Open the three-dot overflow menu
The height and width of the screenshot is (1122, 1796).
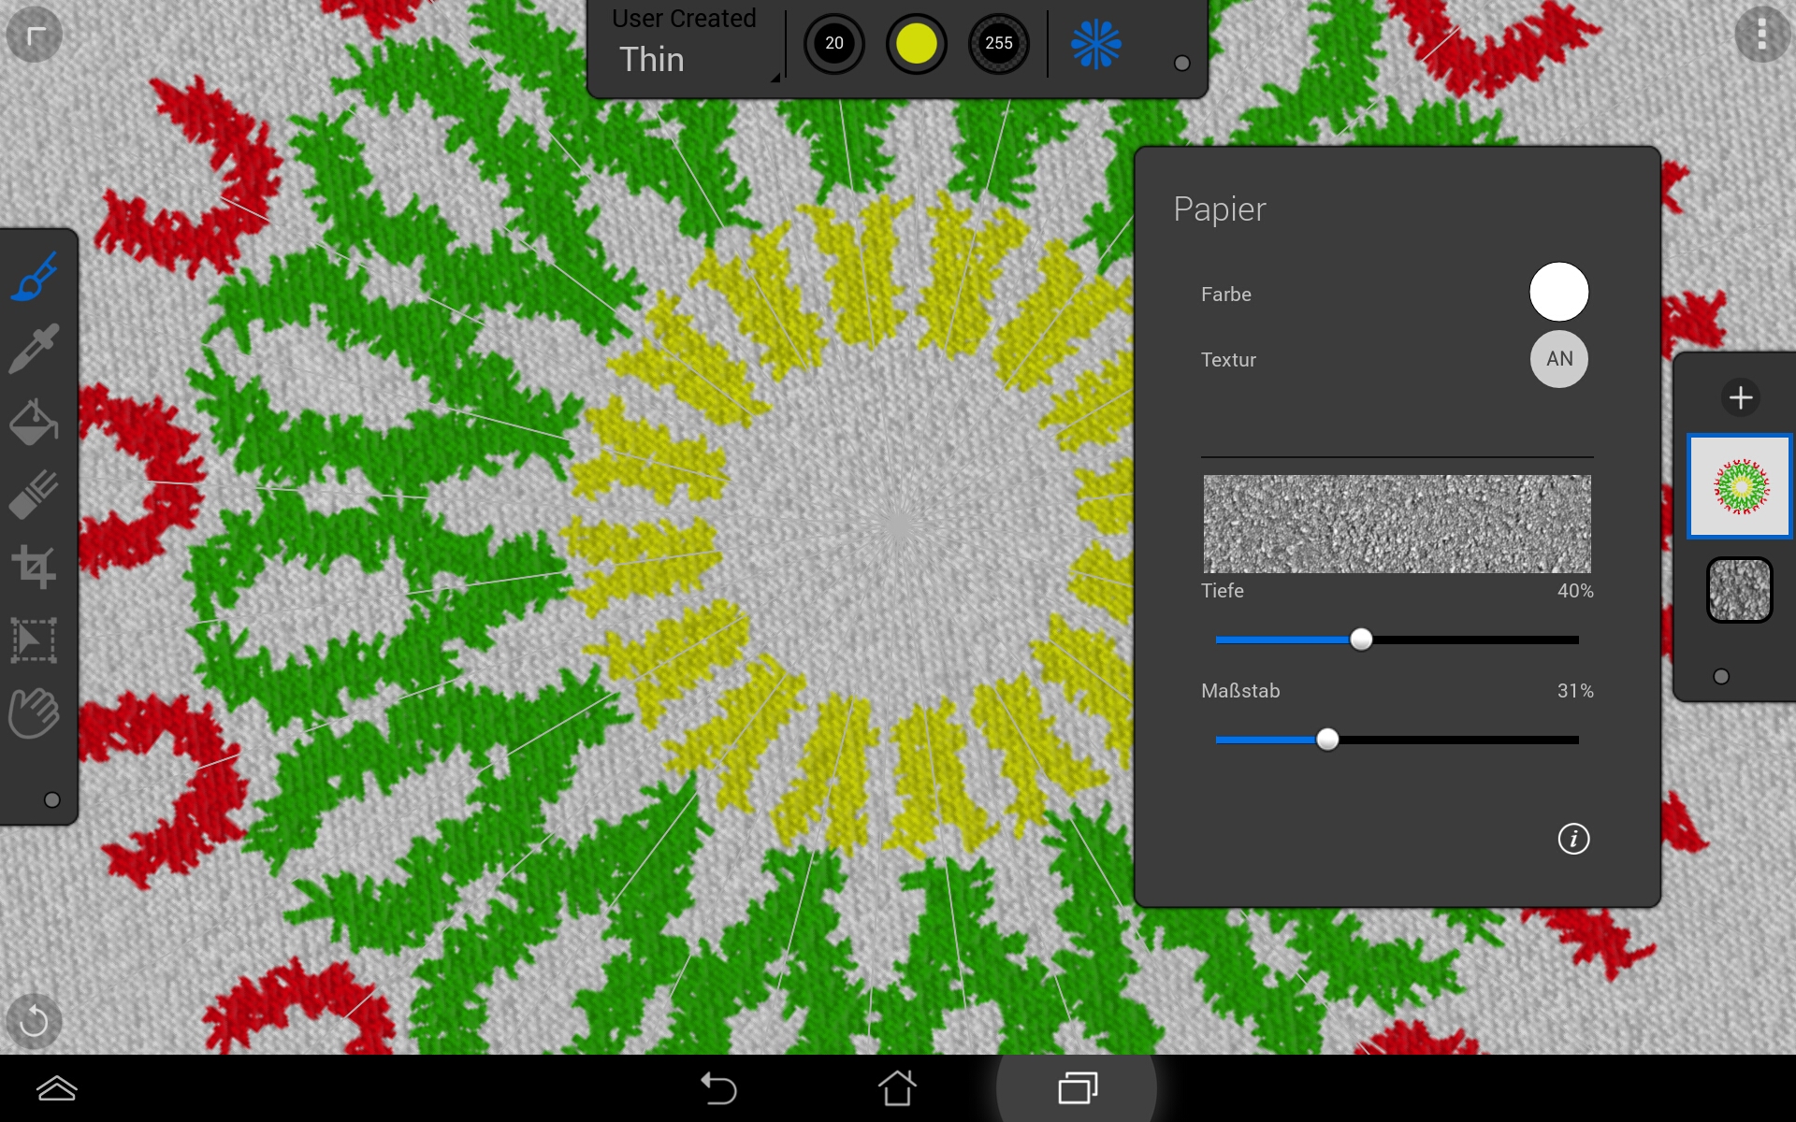point(1761,35)
